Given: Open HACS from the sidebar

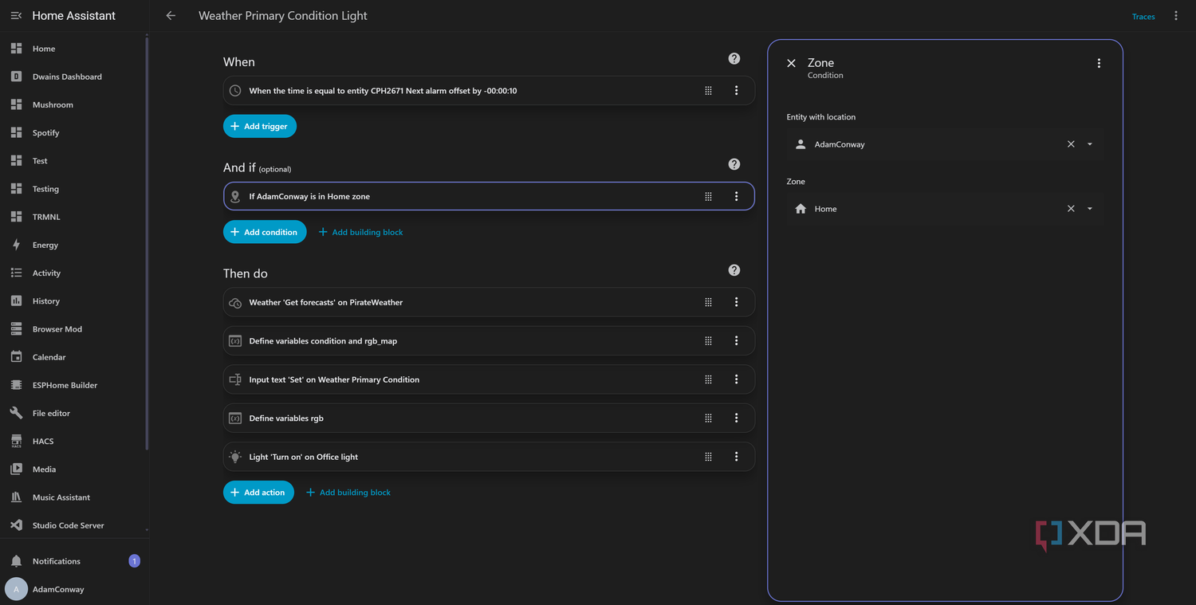Looking at the screenshot, I should click(73, 442).
